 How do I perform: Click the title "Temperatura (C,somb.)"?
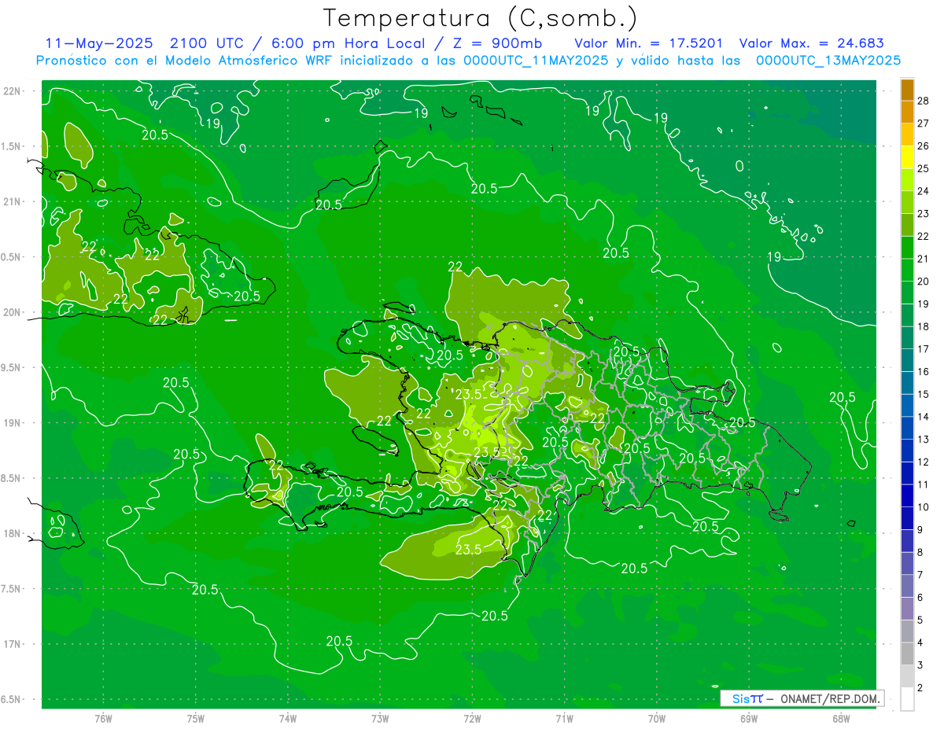[481, 19]
